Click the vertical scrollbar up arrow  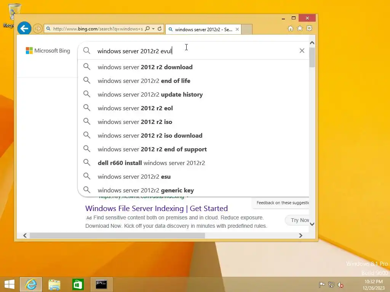pyautogui.click(x=312, y=43)
